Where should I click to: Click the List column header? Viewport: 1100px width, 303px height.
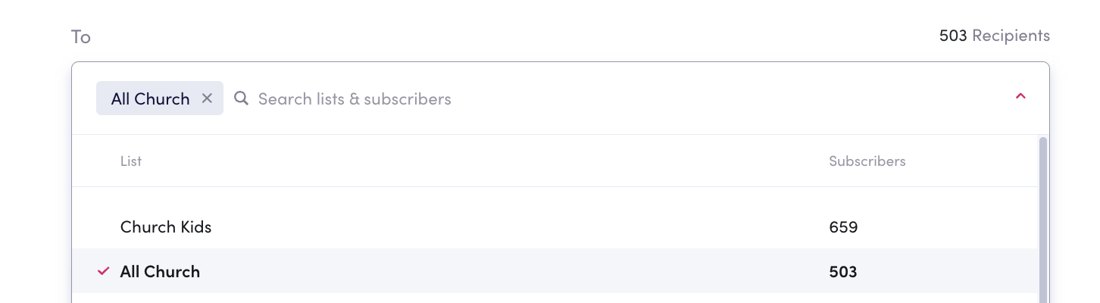pos(131,161)
